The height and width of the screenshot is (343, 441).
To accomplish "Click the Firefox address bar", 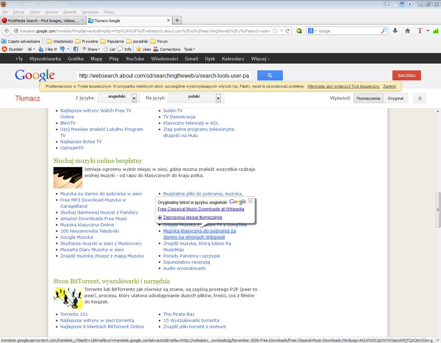I will (145, 31).
